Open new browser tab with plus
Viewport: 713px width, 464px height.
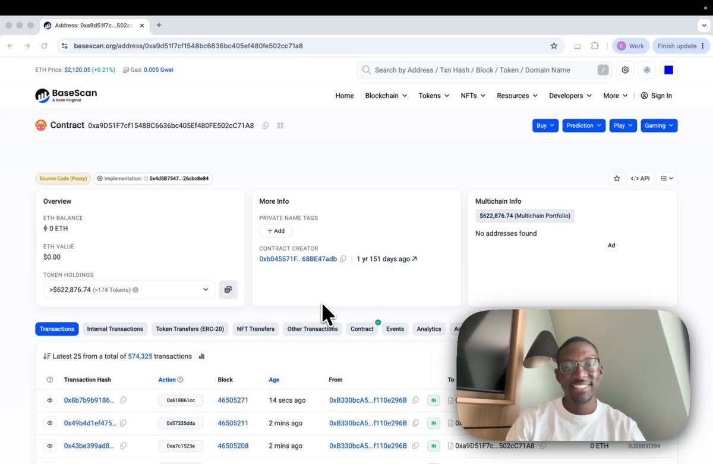click(159, 26)
